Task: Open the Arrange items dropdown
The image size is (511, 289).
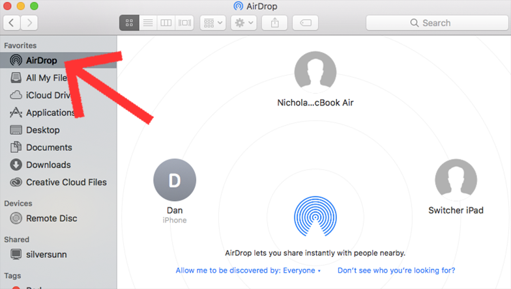Action: (212, 23)
